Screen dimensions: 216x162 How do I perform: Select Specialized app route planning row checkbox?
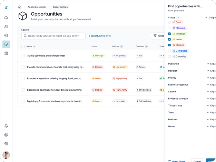tap(23, 90)
